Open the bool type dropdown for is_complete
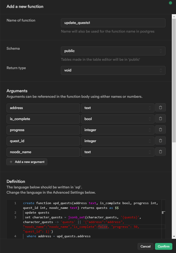This screenshot has height=253, width=176. click(x=118, y=119)
